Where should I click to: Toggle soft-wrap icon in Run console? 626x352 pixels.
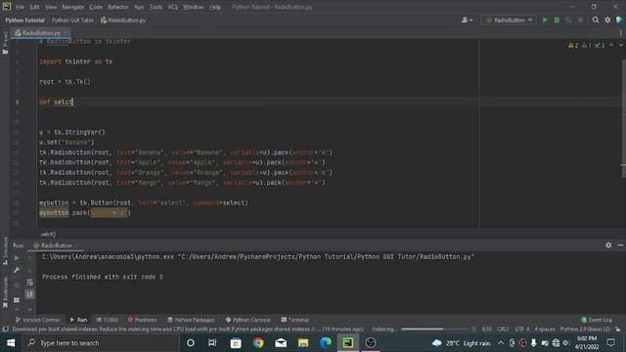[30, 283]
